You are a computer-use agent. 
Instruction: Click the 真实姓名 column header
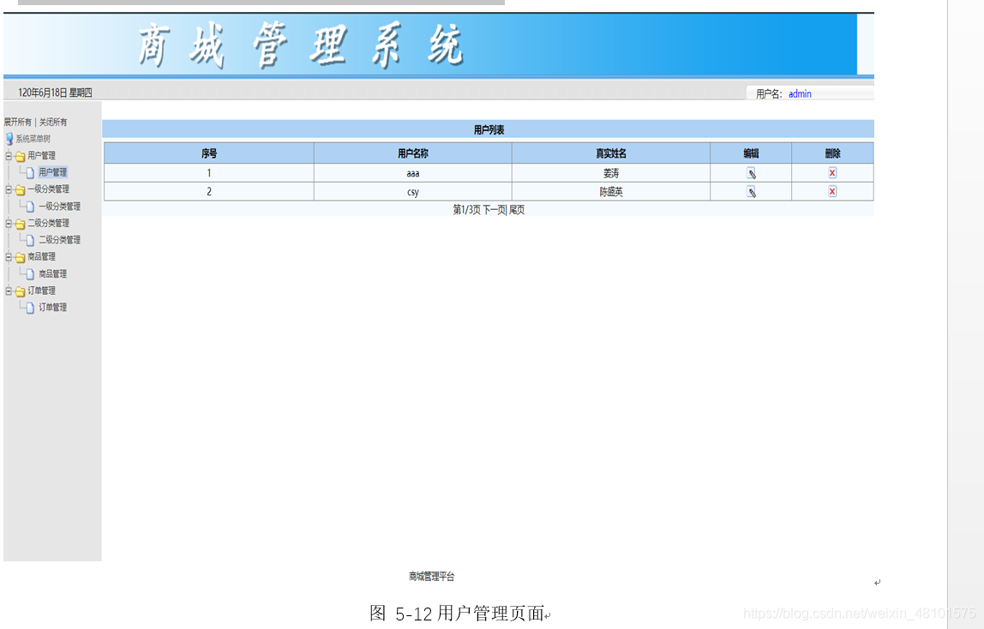[610, 153]
